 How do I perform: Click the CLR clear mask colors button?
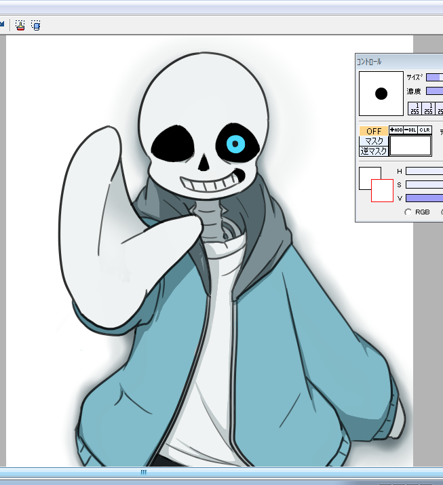tap(425, 130)
